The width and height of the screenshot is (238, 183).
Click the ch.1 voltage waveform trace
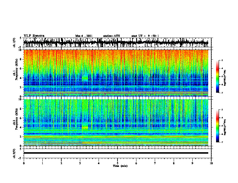pos(116,42)
